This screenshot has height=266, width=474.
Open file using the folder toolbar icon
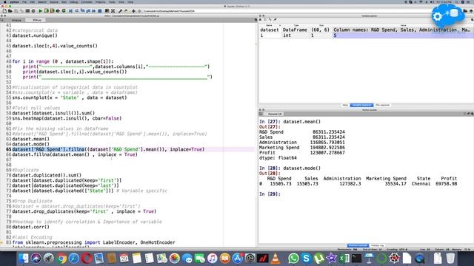[10, 11]
